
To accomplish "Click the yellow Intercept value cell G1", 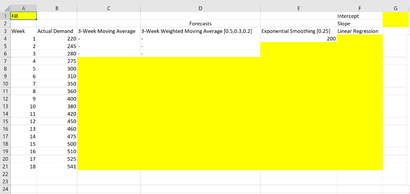I will (396, 16).
